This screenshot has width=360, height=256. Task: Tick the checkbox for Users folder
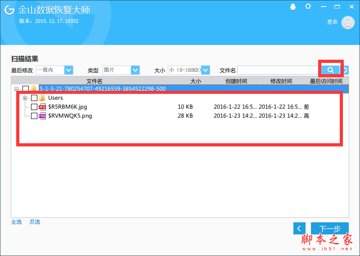[34, 98]
